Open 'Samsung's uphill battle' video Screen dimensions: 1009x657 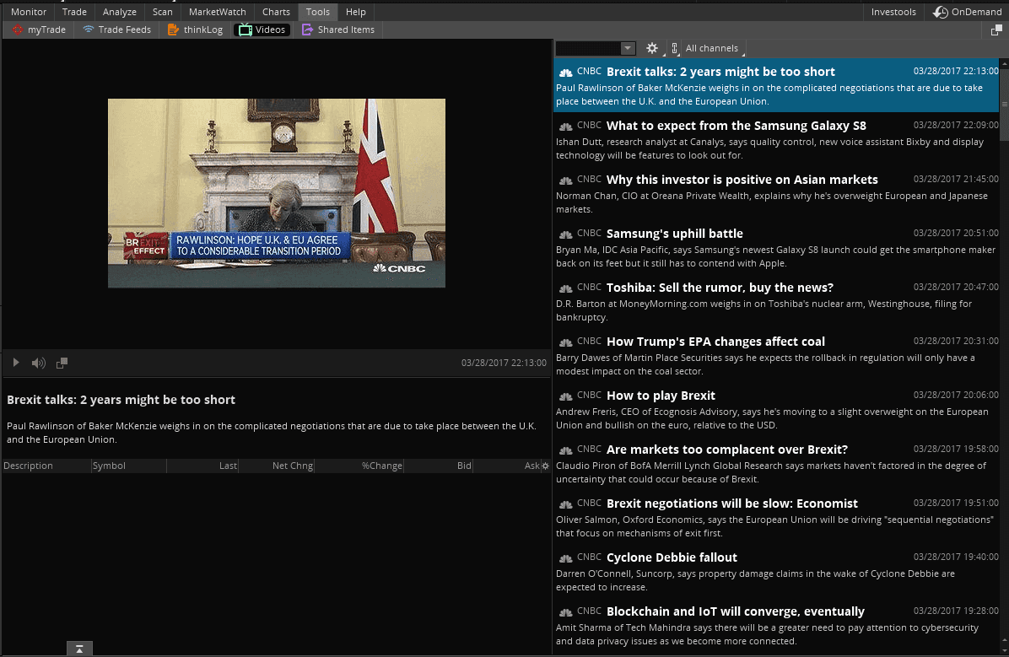click(x=777, y=247)
